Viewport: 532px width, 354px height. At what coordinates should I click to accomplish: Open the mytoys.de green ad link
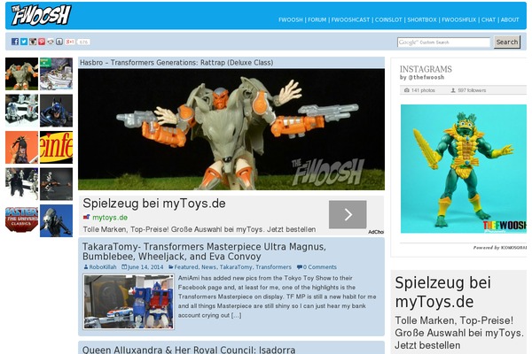(x=110, y=218)
